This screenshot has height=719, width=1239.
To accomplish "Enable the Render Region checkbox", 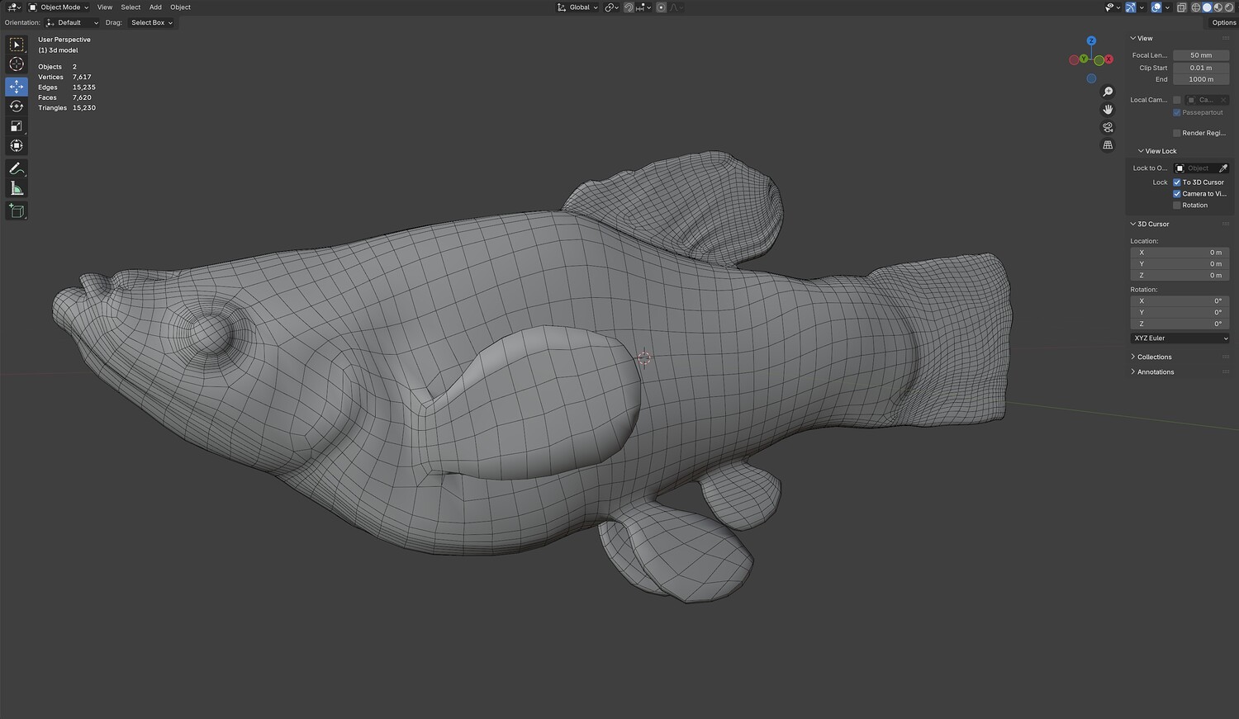I will point(1177,133).
